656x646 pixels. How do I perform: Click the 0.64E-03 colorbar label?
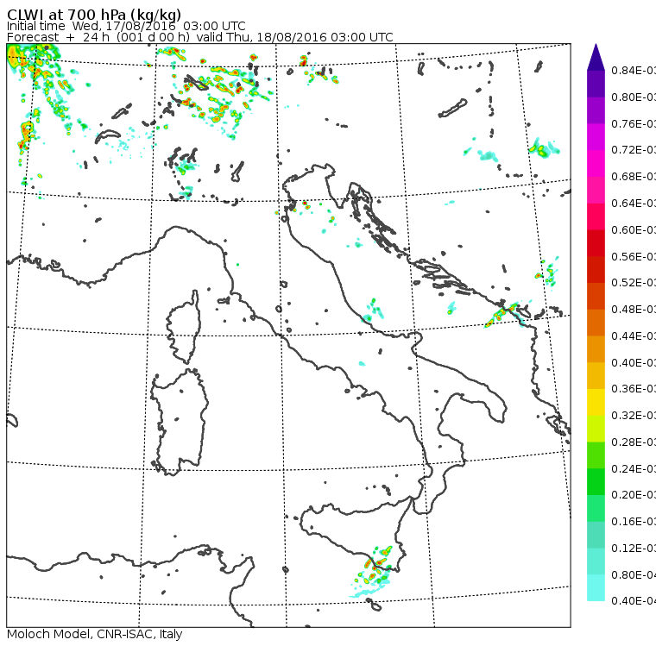point(634,204)
